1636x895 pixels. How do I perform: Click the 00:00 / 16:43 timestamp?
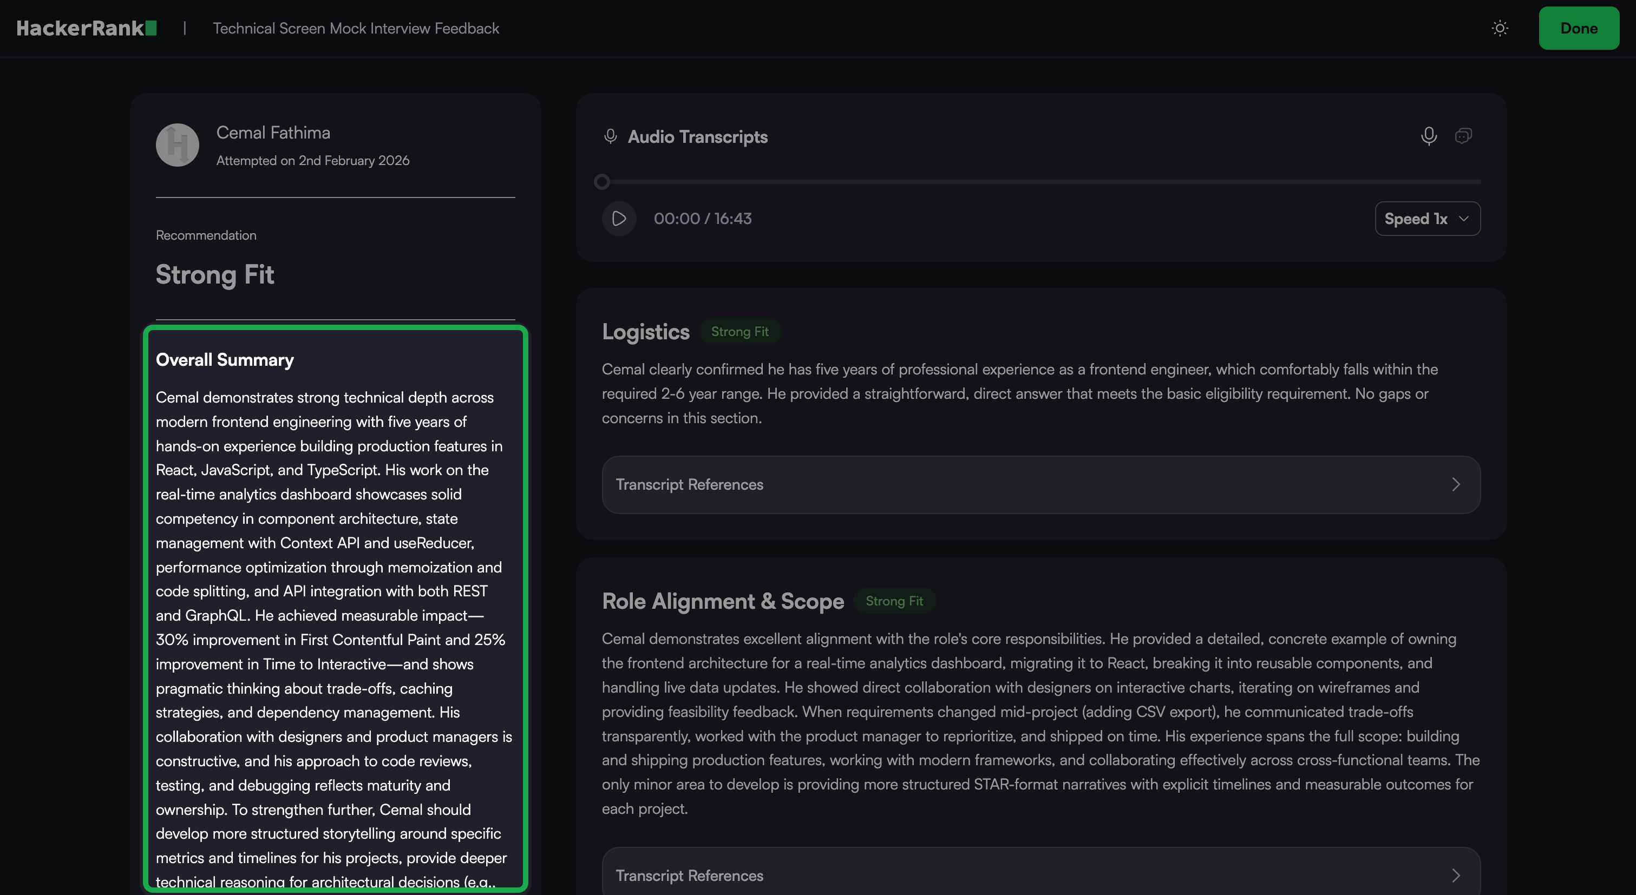click(x=702, y=219)
